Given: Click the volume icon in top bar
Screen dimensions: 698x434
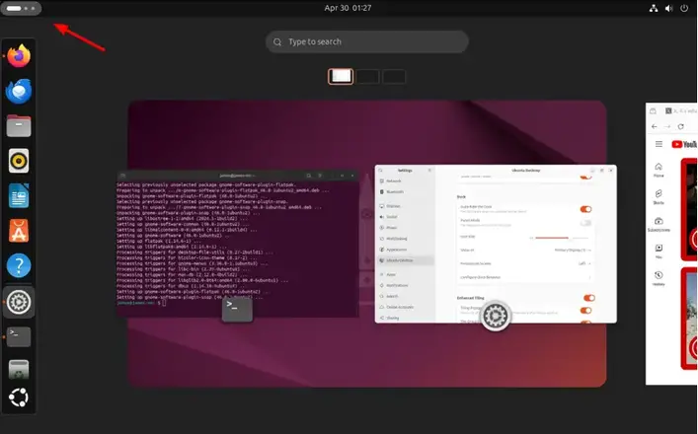Looking at the screenshot, I should [x=668, y=8].
